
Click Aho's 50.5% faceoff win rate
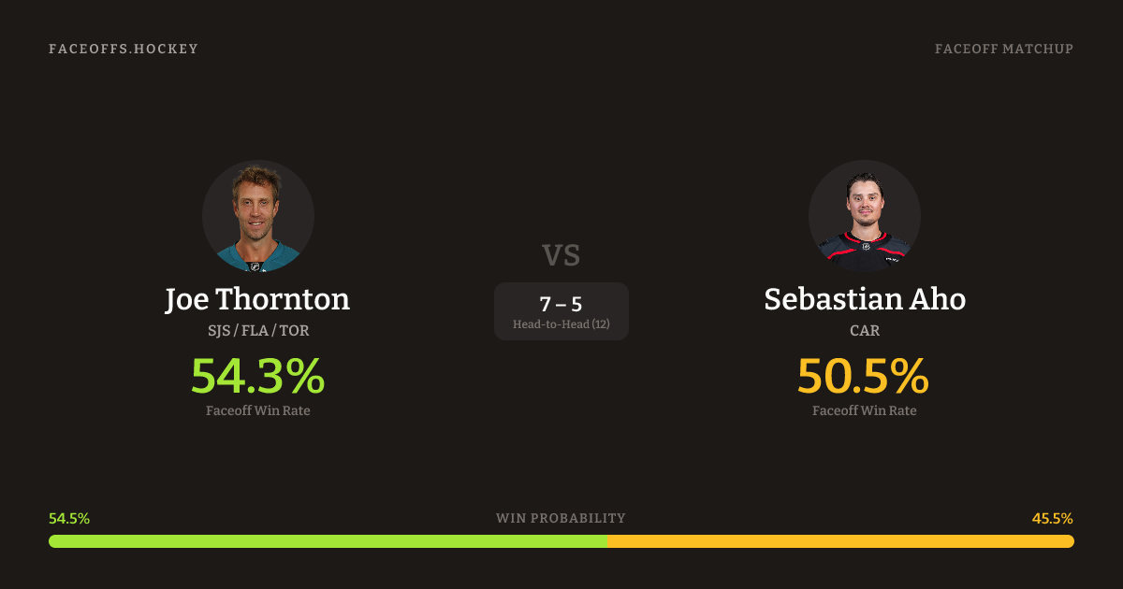coord(864,376)
